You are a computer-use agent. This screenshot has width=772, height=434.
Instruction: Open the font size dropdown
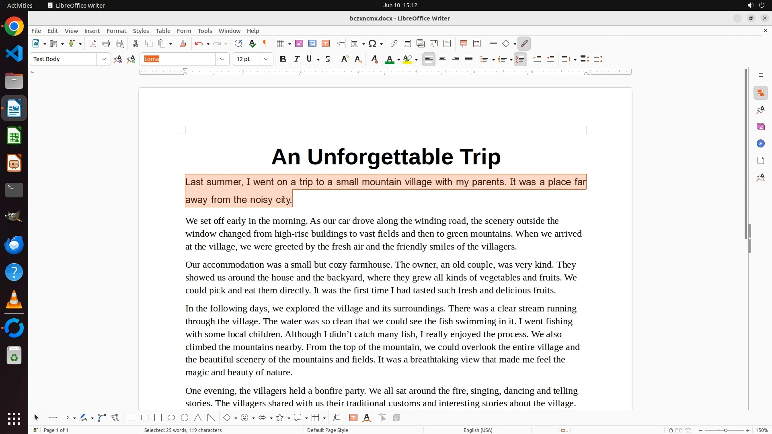(x=266, y=59)
